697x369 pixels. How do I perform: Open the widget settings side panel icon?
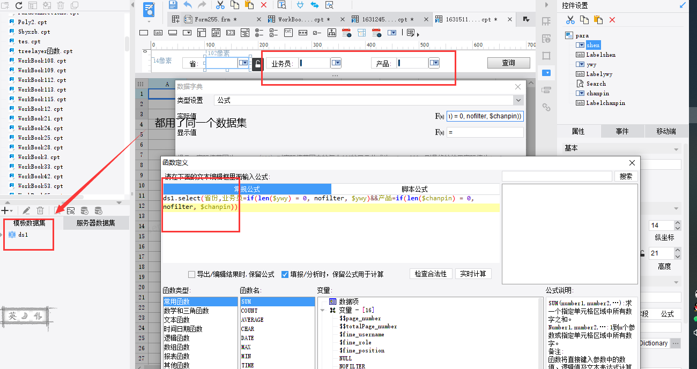point(546,72)
